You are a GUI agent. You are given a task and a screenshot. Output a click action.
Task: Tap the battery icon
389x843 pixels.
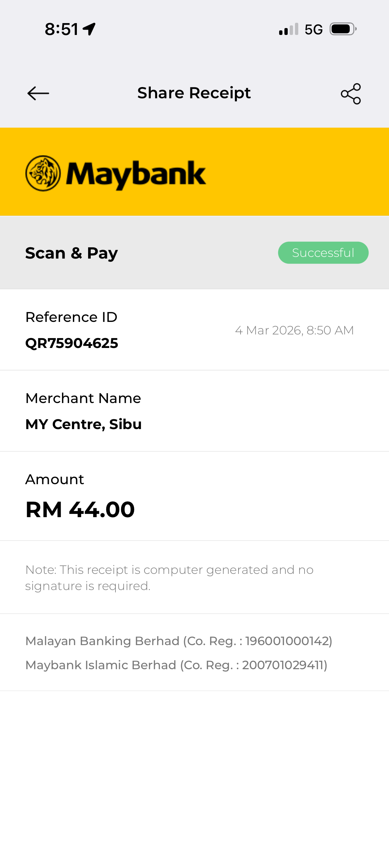(x=342, y=29)
